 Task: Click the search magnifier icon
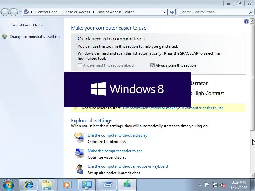[x=251, y=12]
